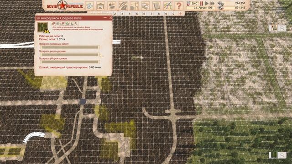Viewport: 292px width, 164px height.
Task: Select the small blue building on map
Action: click(83, 101)
